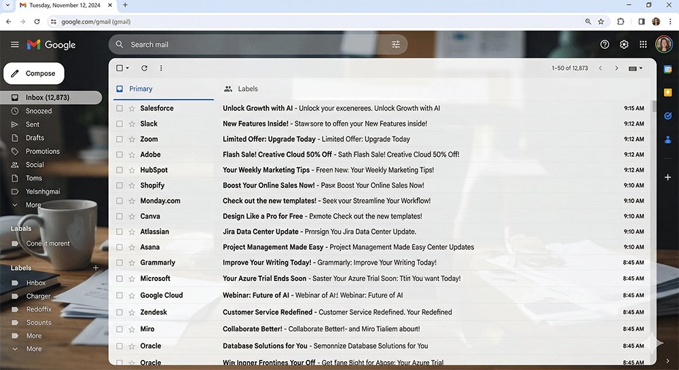Open the Google apps grid
Viewport: 679px width, 370px height.
coord(643,44)
